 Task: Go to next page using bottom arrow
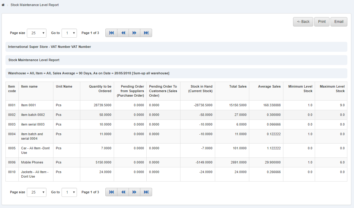coord(134,192)
